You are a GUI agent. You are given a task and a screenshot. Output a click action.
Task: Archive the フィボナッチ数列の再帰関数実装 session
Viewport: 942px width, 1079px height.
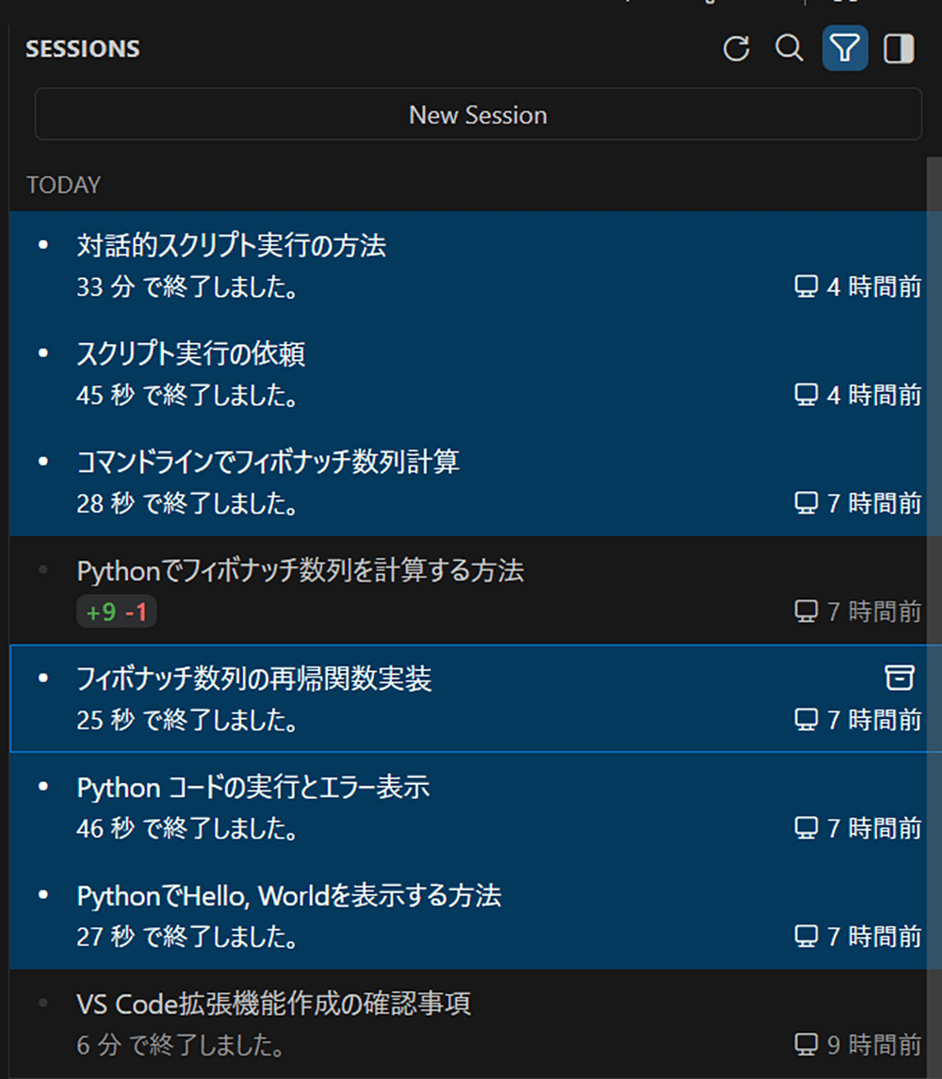pyautogui.click(x=900, y=678)
